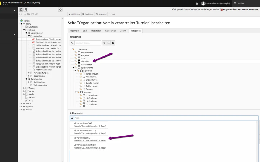Click the folder icon next to Daten

[x=24, y=110]
